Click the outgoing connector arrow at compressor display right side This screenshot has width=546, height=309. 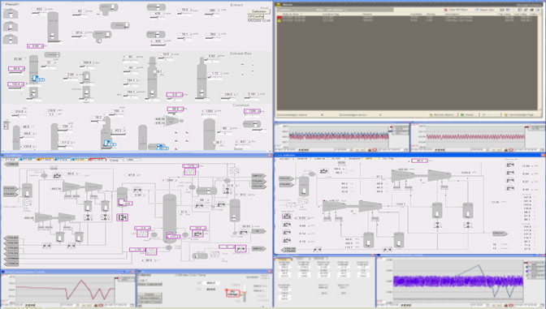[500, 234]
